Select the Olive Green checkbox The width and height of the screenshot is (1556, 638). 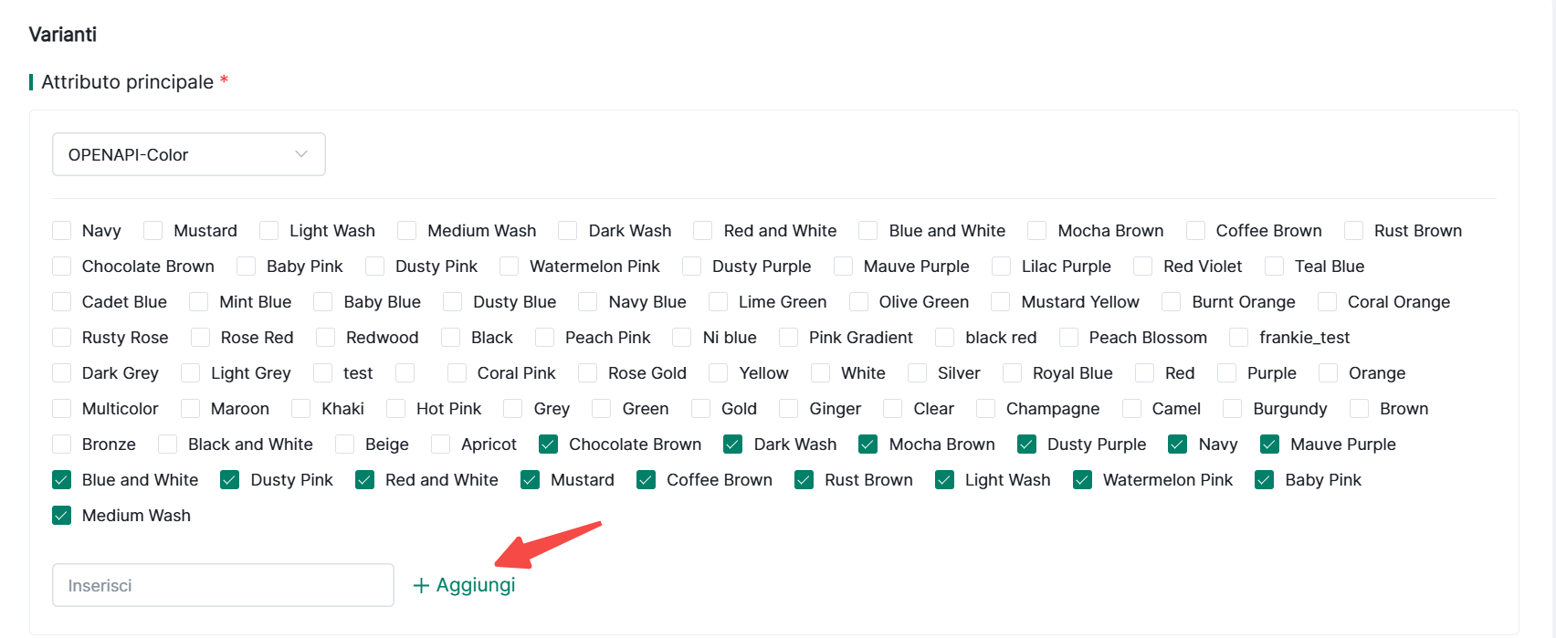click(x=859, y=302)
